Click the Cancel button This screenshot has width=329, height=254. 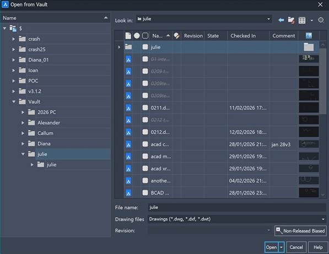[x=296, y=247]
